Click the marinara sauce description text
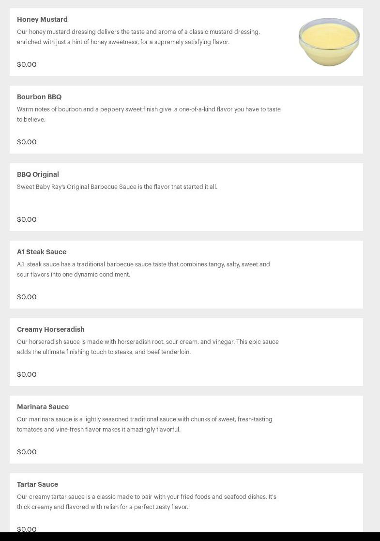 [145, 424]
